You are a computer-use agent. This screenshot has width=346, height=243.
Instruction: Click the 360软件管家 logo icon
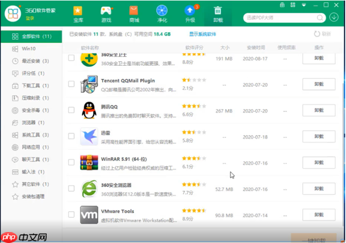coord(13,14)
